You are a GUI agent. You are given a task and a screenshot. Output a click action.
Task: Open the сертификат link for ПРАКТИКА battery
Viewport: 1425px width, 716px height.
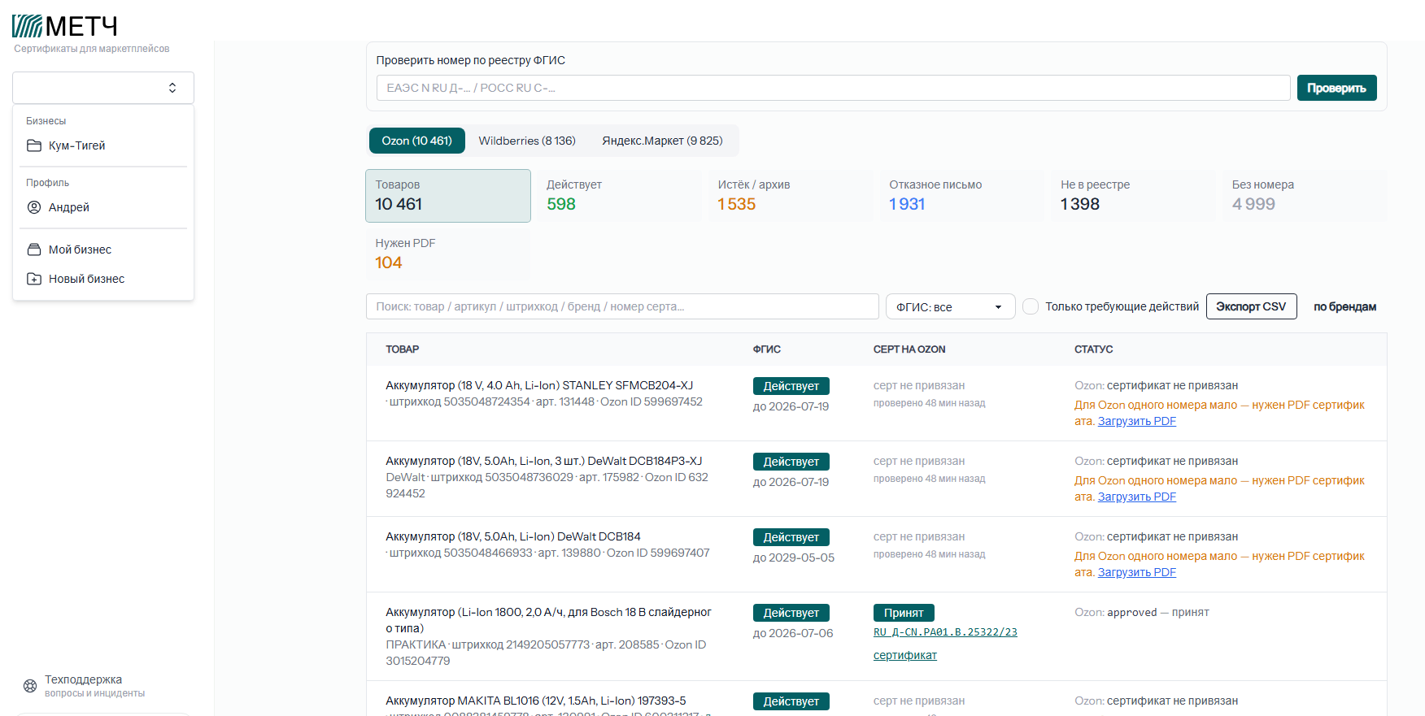coord(905,655)
